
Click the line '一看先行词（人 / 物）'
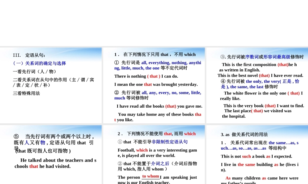pos(34,71)
